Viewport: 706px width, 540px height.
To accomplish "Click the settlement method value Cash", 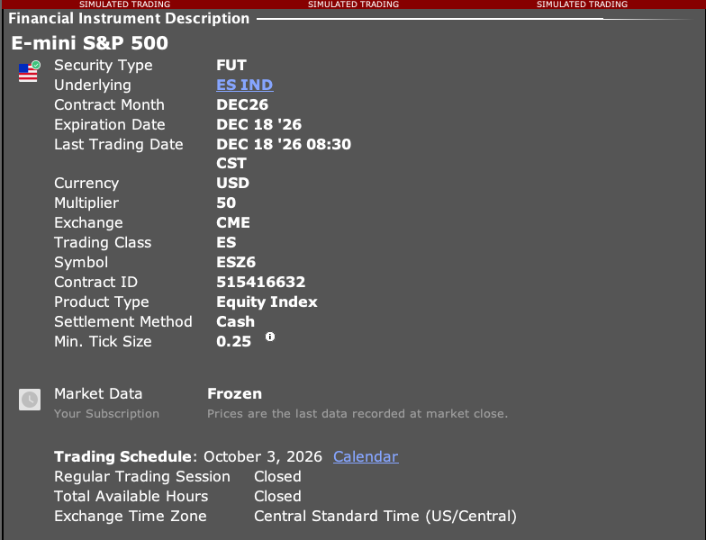I will (236, 322).
